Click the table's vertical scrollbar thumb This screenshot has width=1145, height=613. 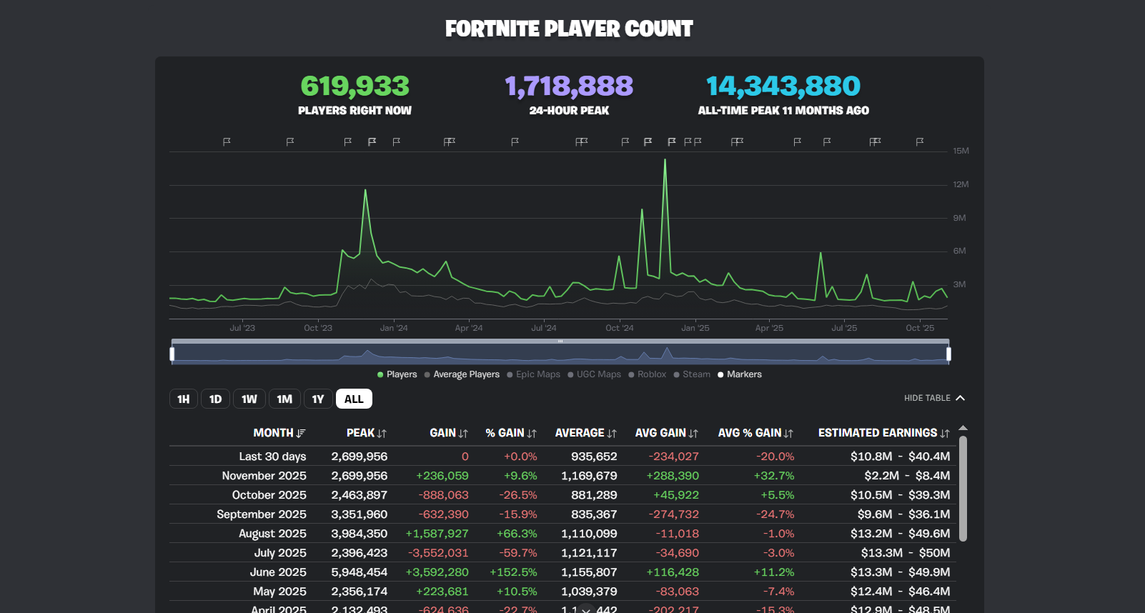click(x=963, y=489)
